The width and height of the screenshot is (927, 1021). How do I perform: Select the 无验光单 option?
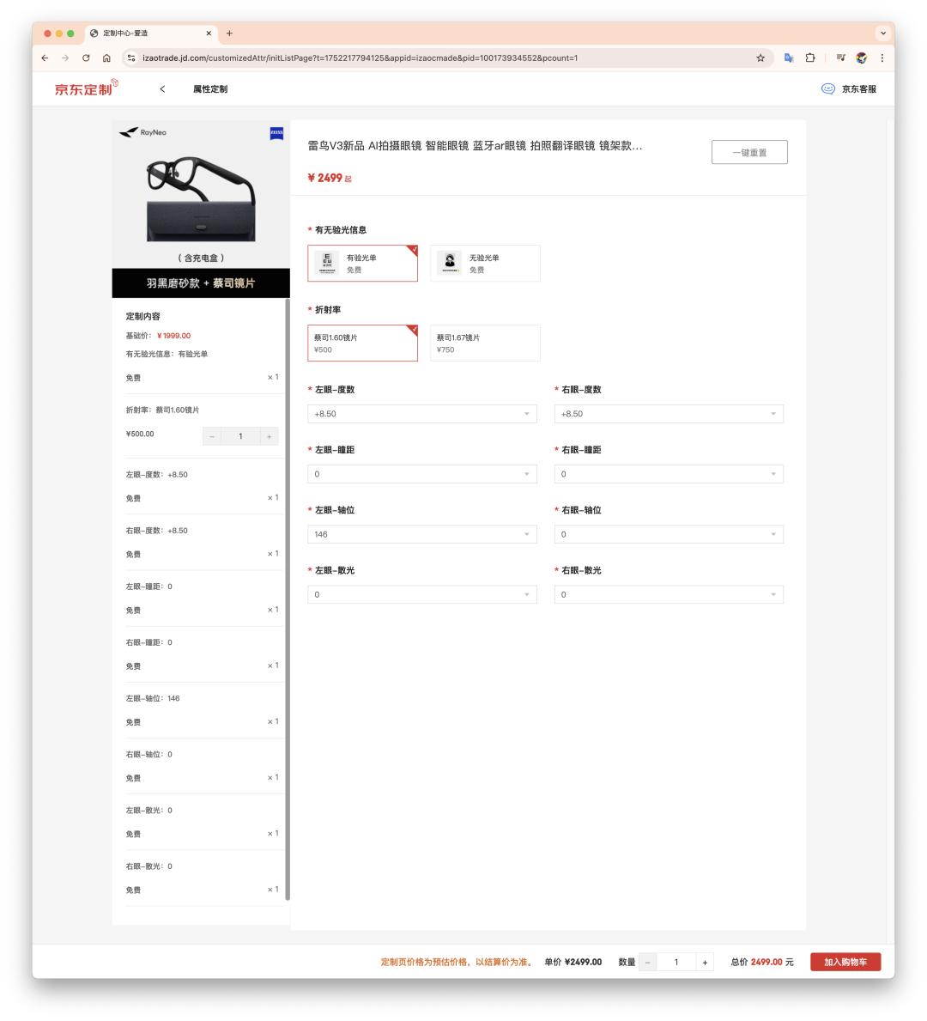pyautogui.click(x=485, y=264)
